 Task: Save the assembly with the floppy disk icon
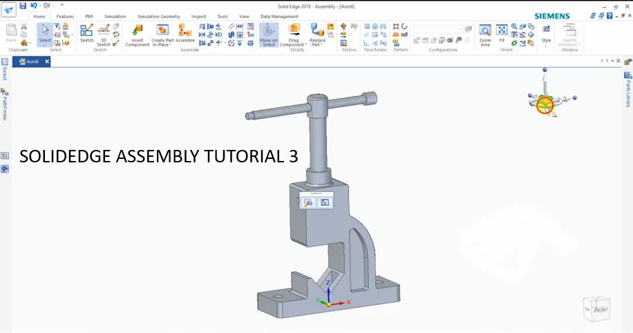click(23, 6)
